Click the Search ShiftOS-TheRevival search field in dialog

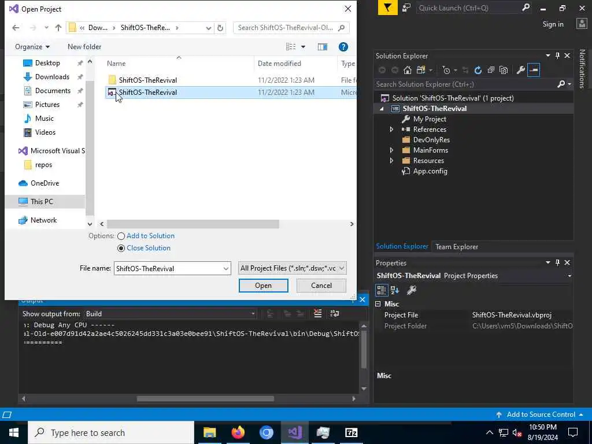pos(291,28)
